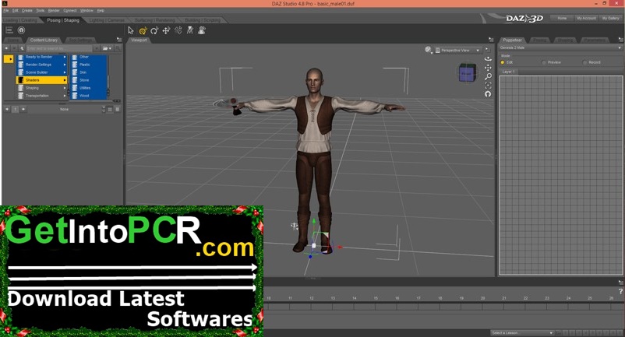Select the Node Selection arrow tool
The width and height of the screenshot is (625, 337).
point(131,30)
